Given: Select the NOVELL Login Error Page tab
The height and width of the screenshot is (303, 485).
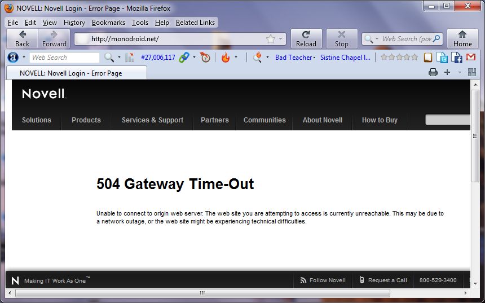Looking at the screenshot, I should pos(76,73).
